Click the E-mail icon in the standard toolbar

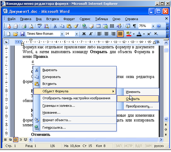click(x=15, y=26)
